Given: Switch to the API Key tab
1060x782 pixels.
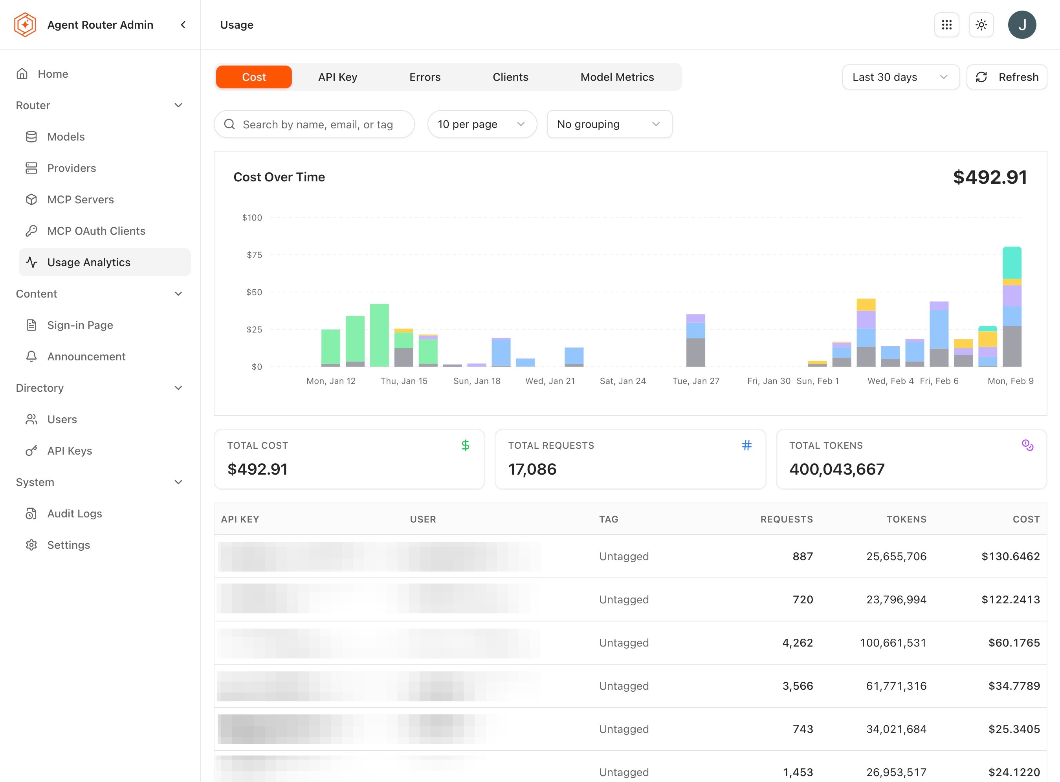Looking at the screenshot, I should point(338,77).
